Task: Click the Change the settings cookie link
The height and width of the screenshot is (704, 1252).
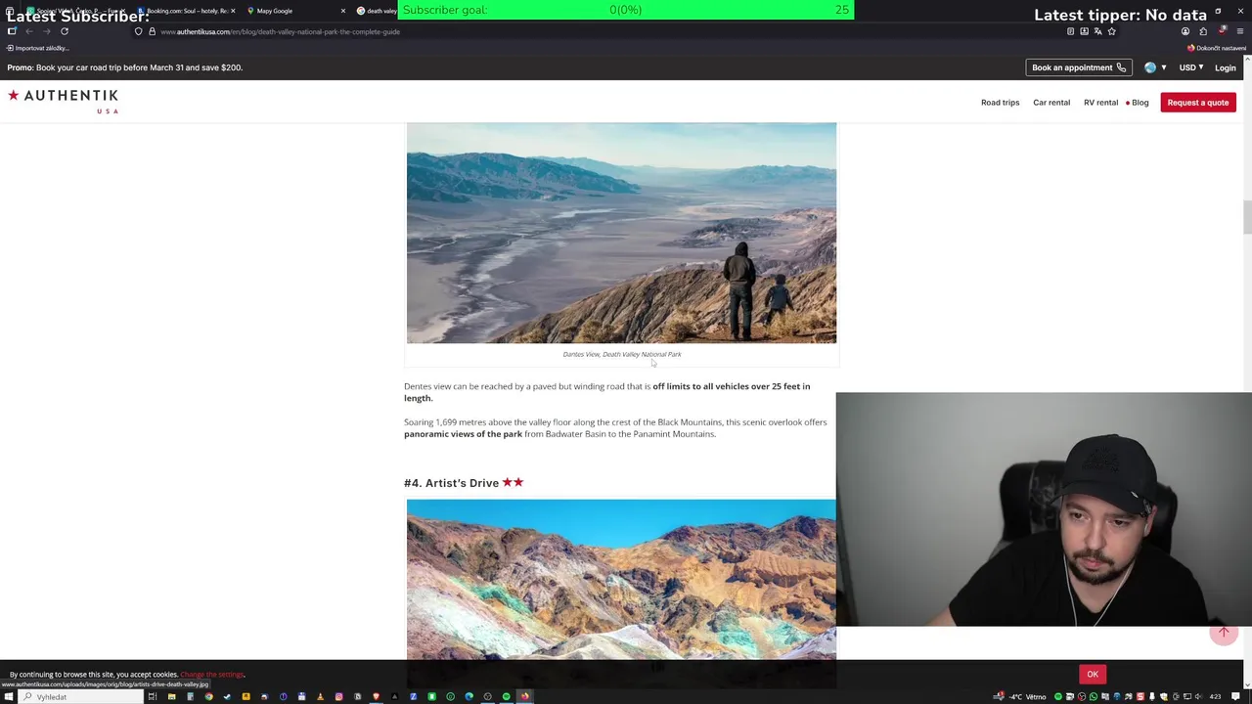Action: (x=212, y=674)
